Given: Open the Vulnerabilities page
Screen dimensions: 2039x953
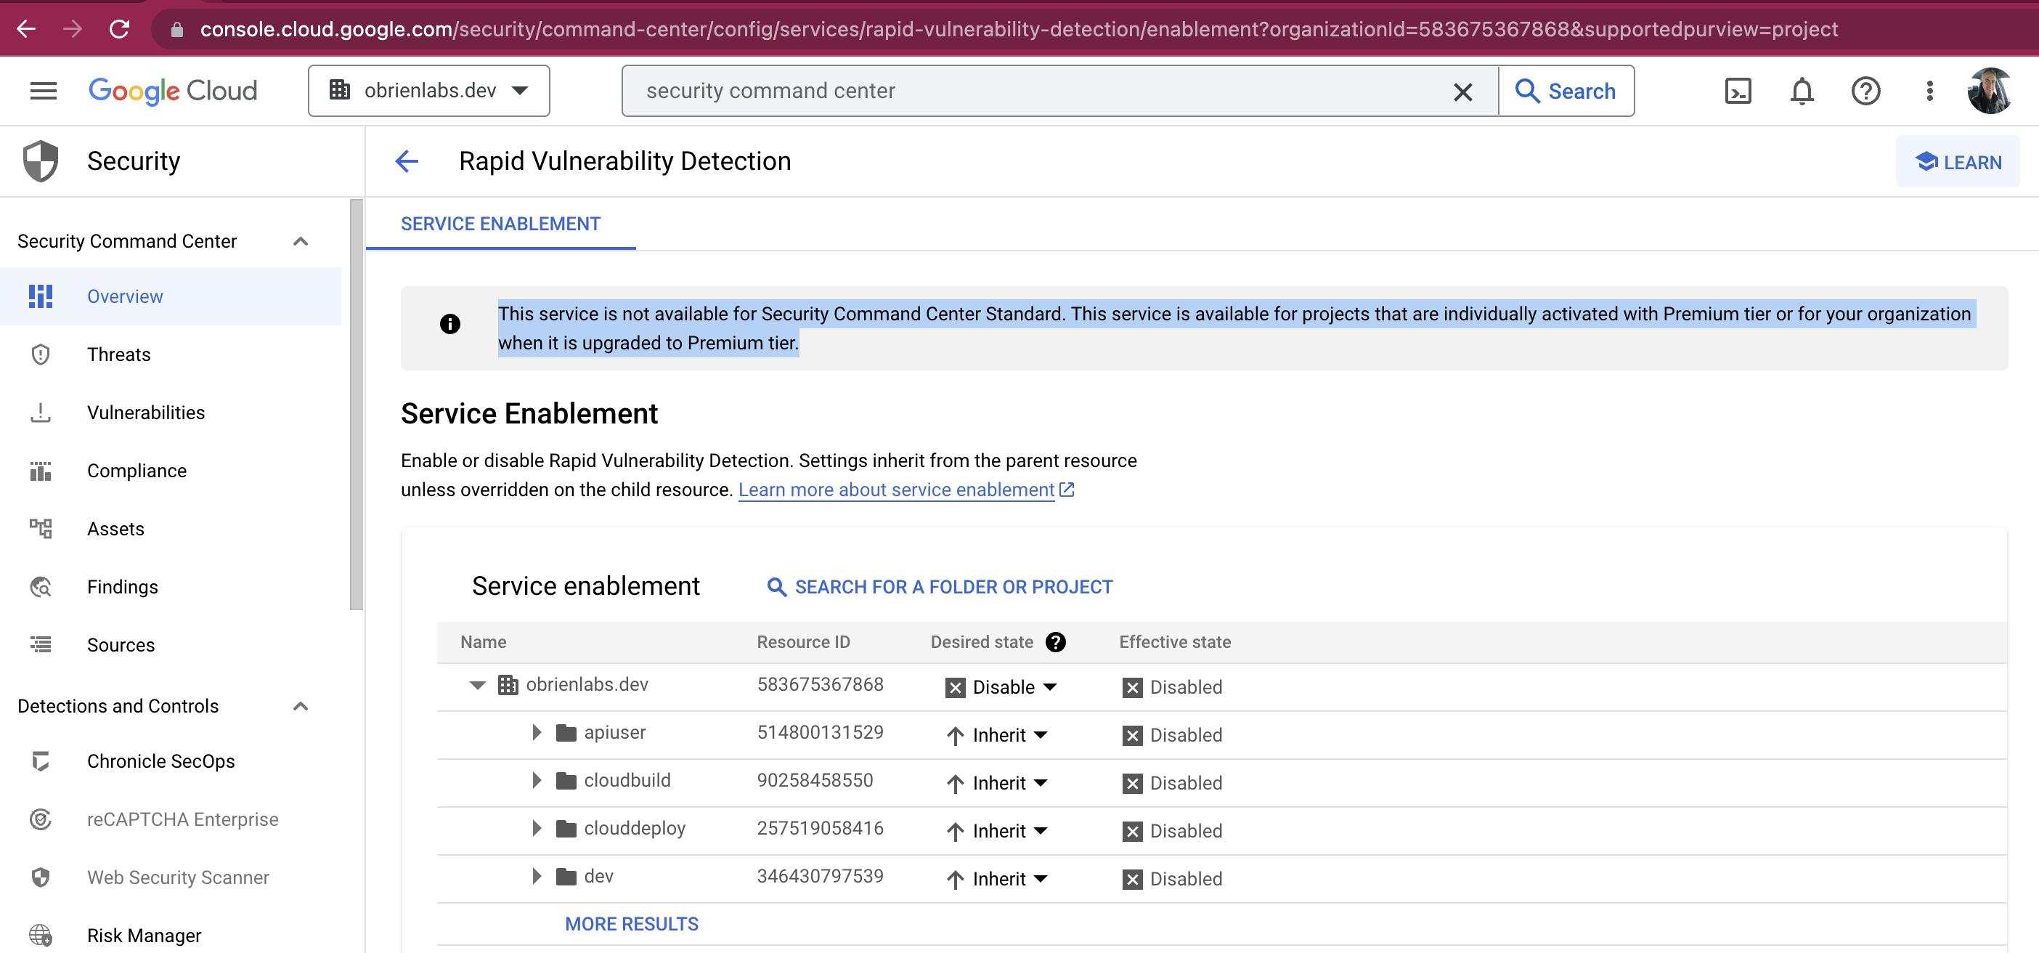Looking at the screenshot, I should coord(146,412).
